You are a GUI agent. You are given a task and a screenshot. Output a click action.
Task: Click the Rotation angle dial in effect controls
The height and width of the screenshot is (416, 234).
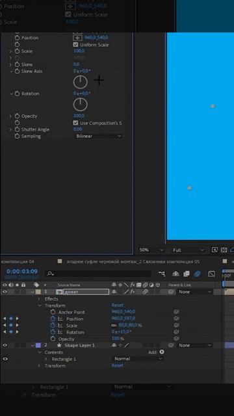81,104
